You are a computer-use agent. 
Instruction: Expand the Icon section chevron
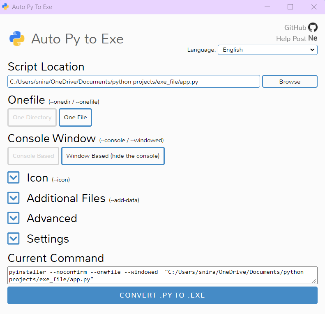tap(14, 177)
